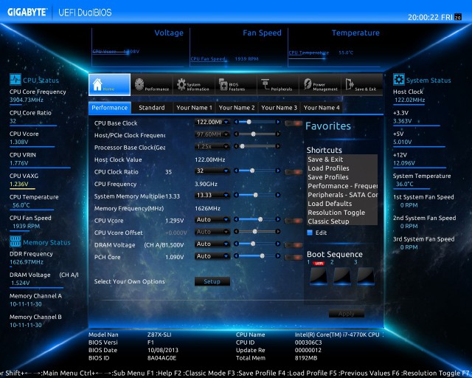Choose Load Profiles shortcut
The width and height of the screenshot is (472, 378).
coord(342,168)
